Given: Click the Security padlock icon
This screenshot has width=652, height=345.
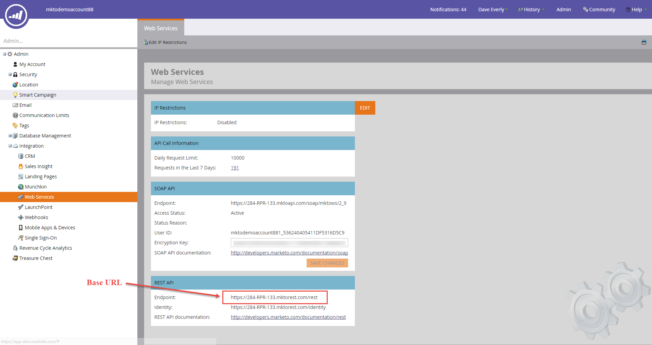Looking at the screenshot, I should click(15, 75).
